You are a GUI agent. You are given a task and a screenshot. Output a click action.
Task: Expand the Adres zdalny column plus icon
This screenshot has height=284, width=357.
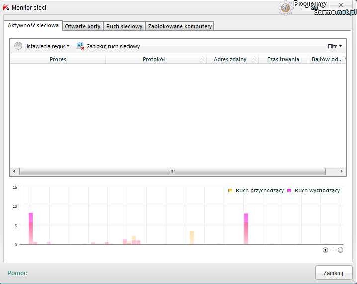[x=253, y=59]
